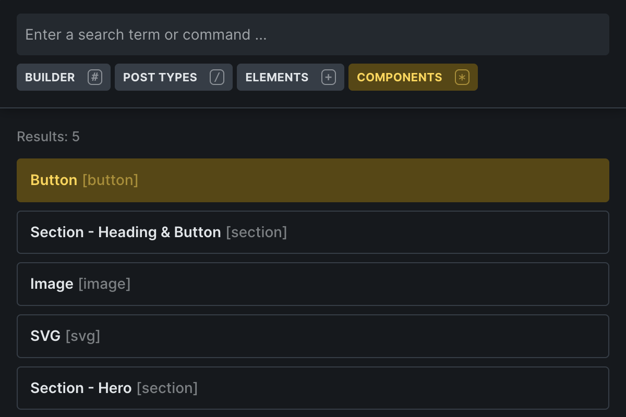
Task: Click the Results: 5 count label
Action: [x=48, y=137]
